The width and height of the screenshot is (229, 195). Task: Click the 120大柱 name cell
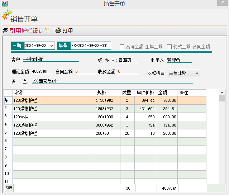(54, 117)
